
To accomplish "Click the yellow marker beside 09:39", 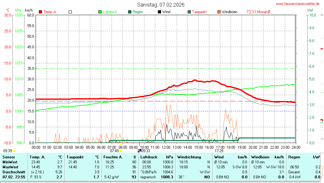I will tap(14, 151).
